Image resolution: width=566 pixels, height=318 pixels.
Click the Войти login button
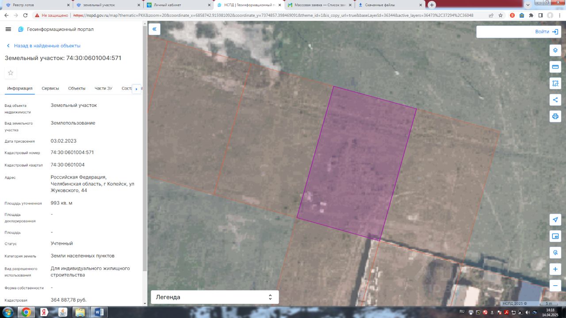click(x=547, y=32)
